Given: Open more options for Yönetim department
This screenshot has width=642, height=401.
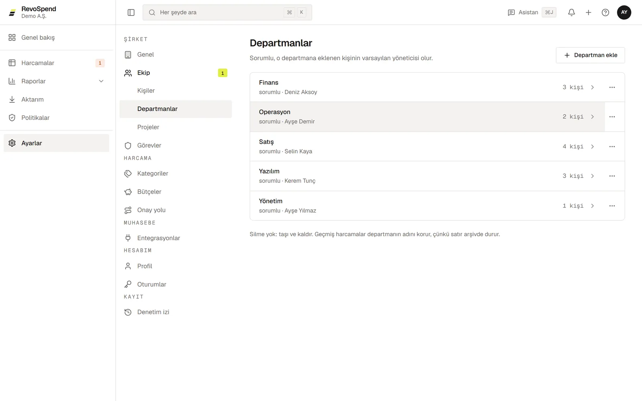Looking at the screenshot, I should point(612,206).
